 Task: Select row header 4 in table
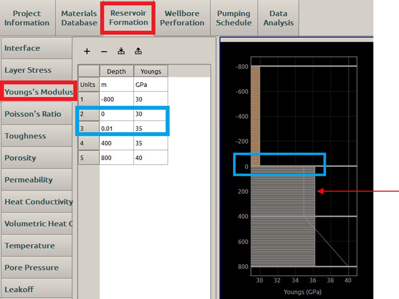point(89,143)
